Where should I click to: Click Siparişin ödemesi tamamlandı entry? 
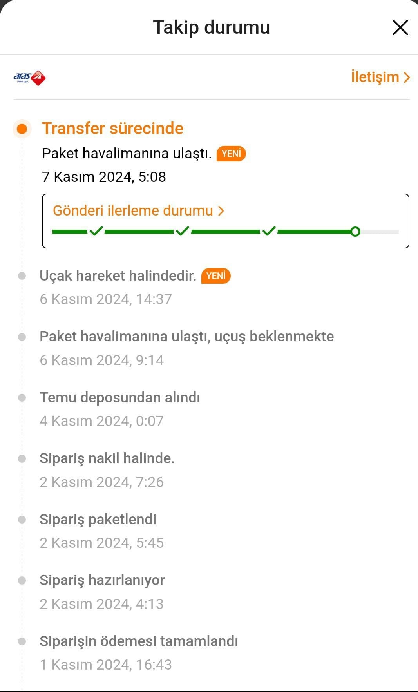pyautogui.click(x=139, y=641)
